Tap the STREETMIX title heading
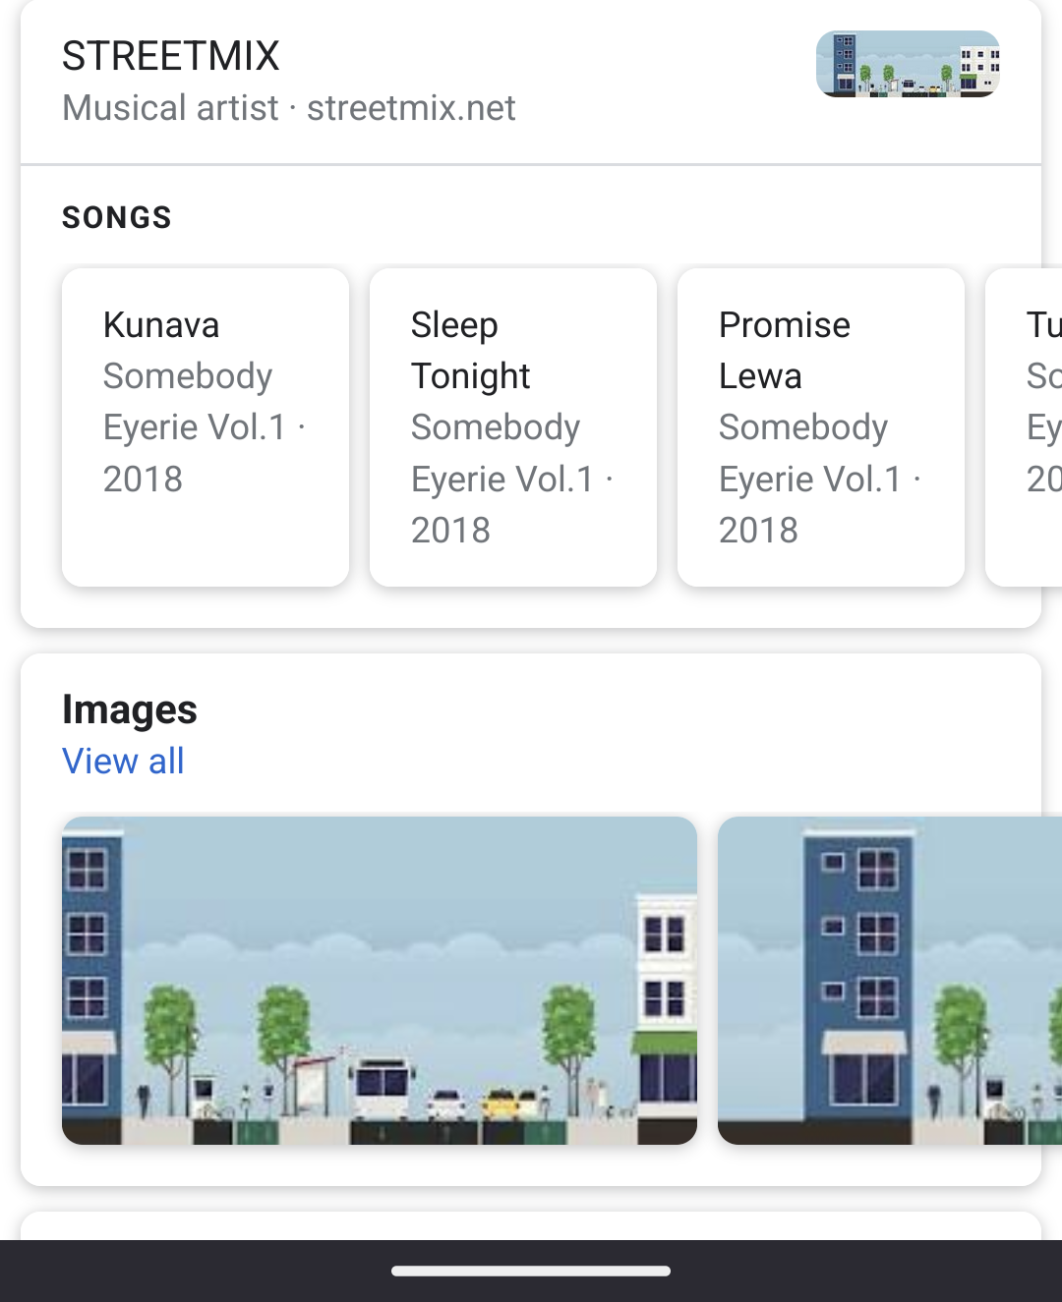The height and width of the screenshot is (1302, 1062). [x=171, y=56]
